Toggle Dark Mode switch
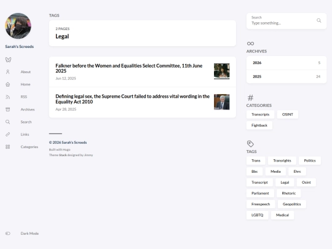 [x=8, y=234]
